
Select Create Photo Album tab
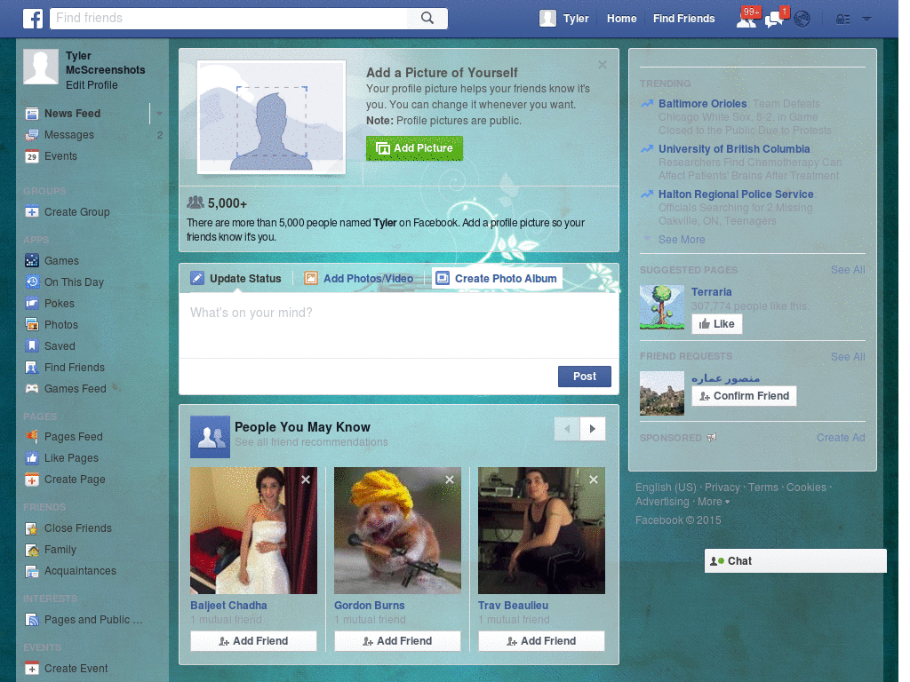point(497,279)
